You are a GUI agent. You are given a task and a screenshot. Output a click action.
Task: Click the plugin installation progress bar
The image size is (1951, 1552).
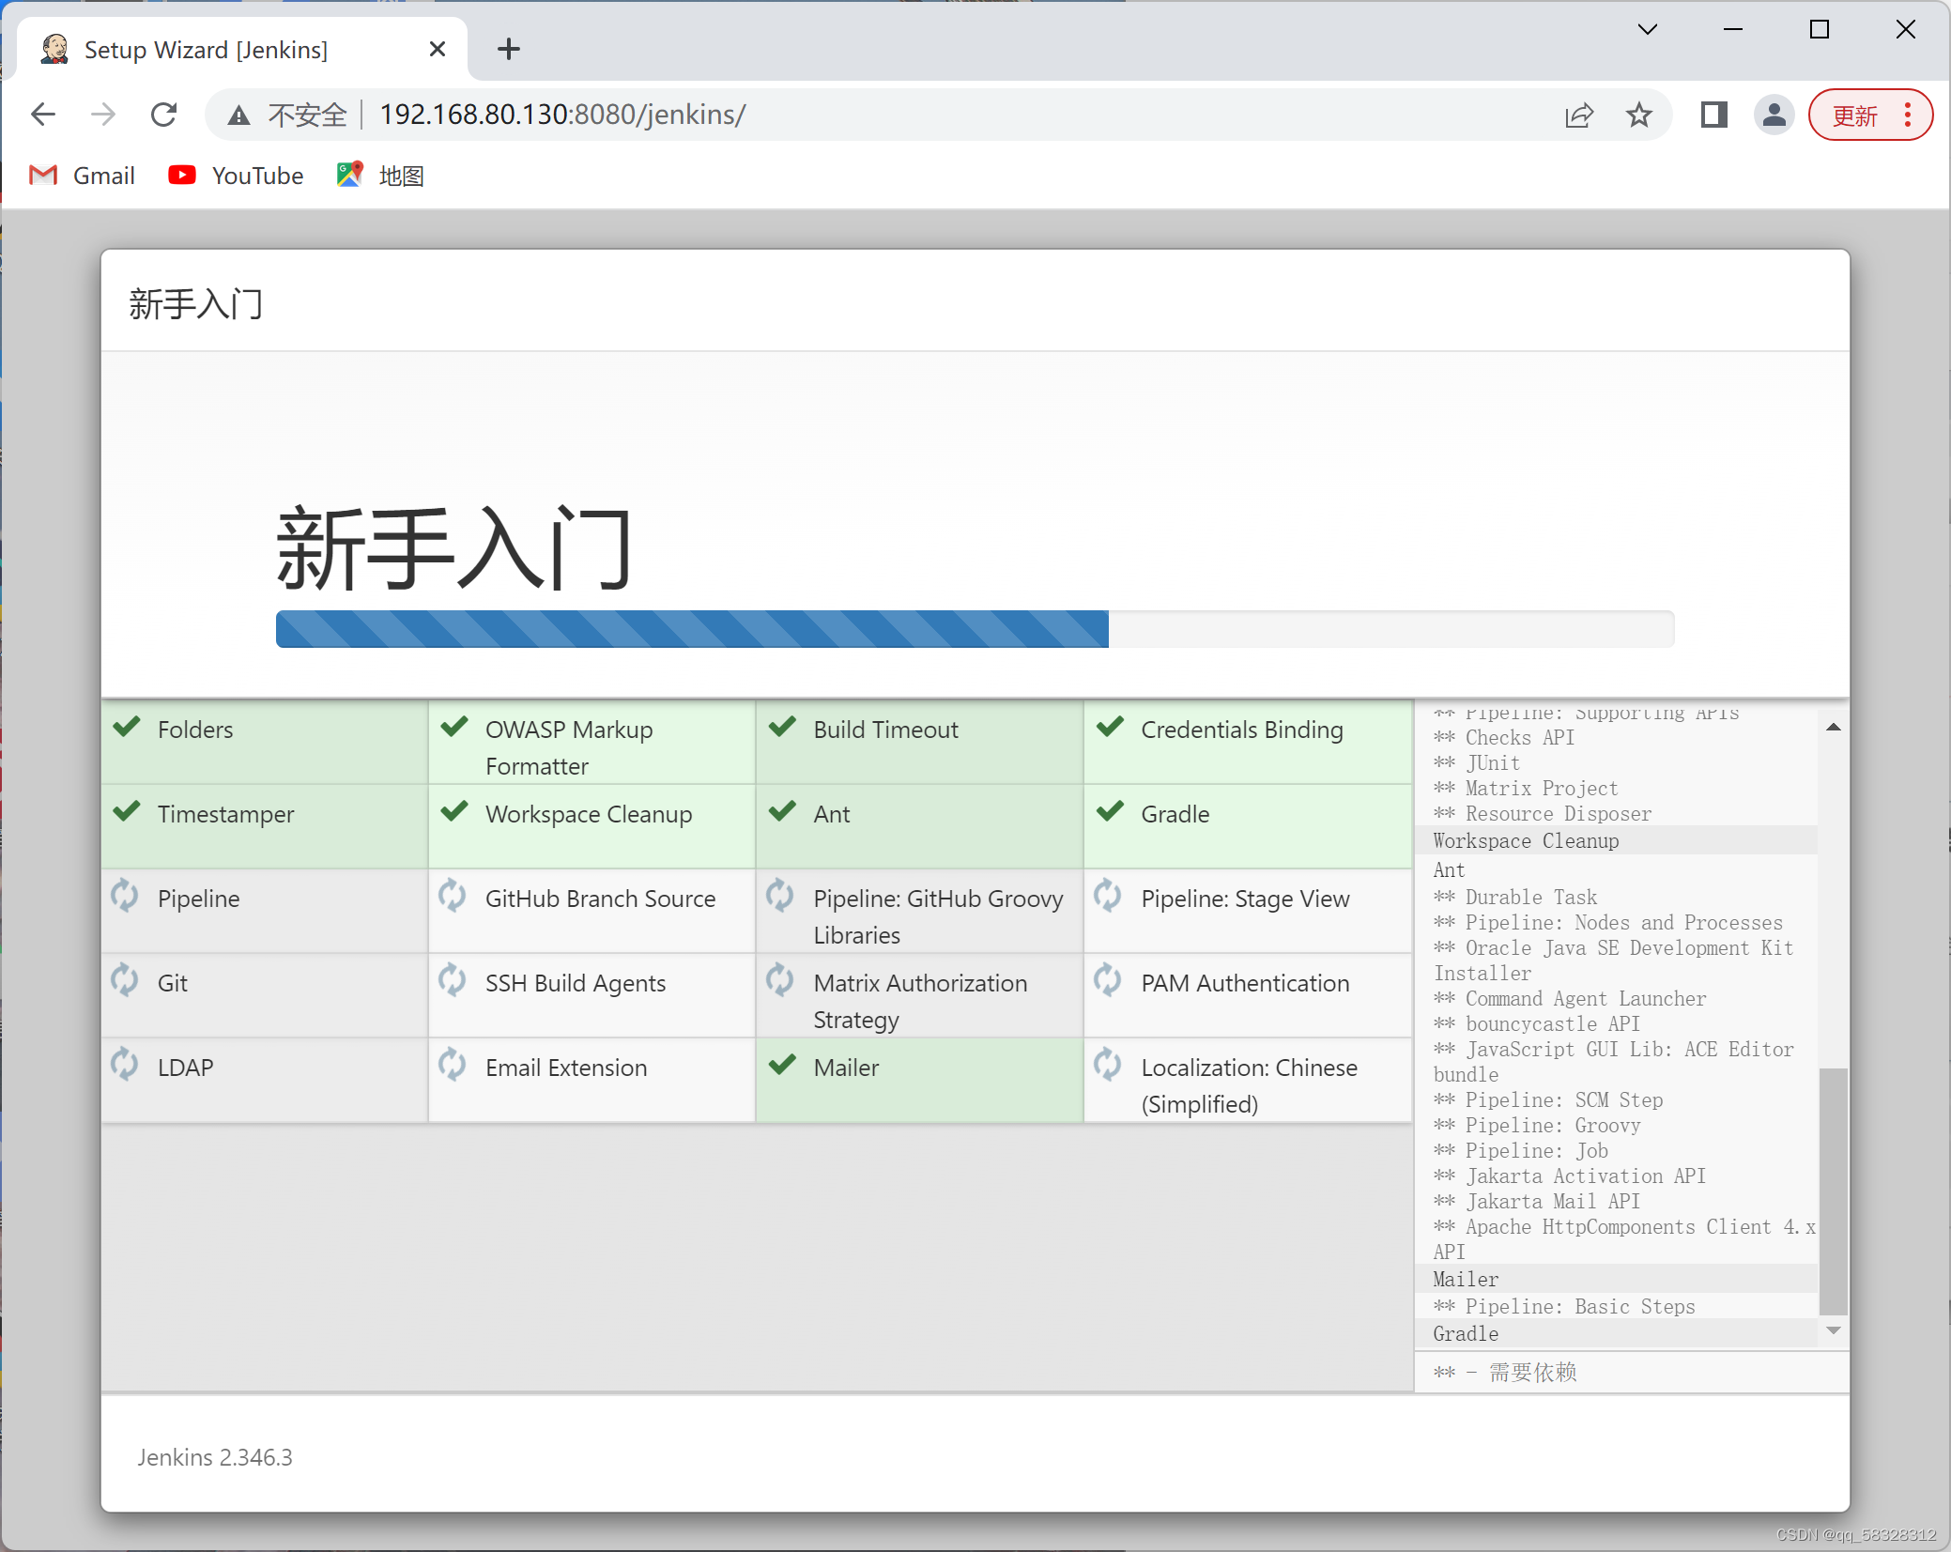click(974, 629)
